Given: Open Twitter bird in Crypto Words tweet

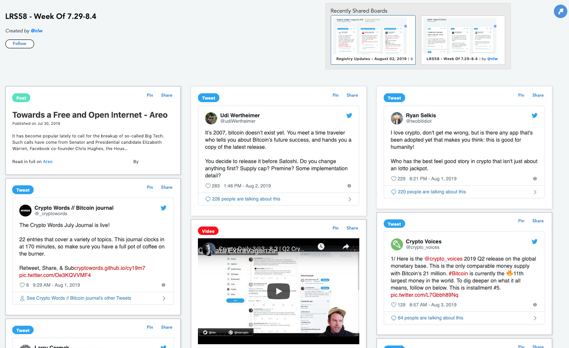Looking at the screenshot, I should pyautogui.click(x=163, y=208).
